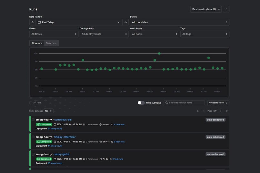Viewport: 260px width, 173px height.
Task: Toggle the Hide subflows switch
Action: pyautogui.click(x=141, y=103)
